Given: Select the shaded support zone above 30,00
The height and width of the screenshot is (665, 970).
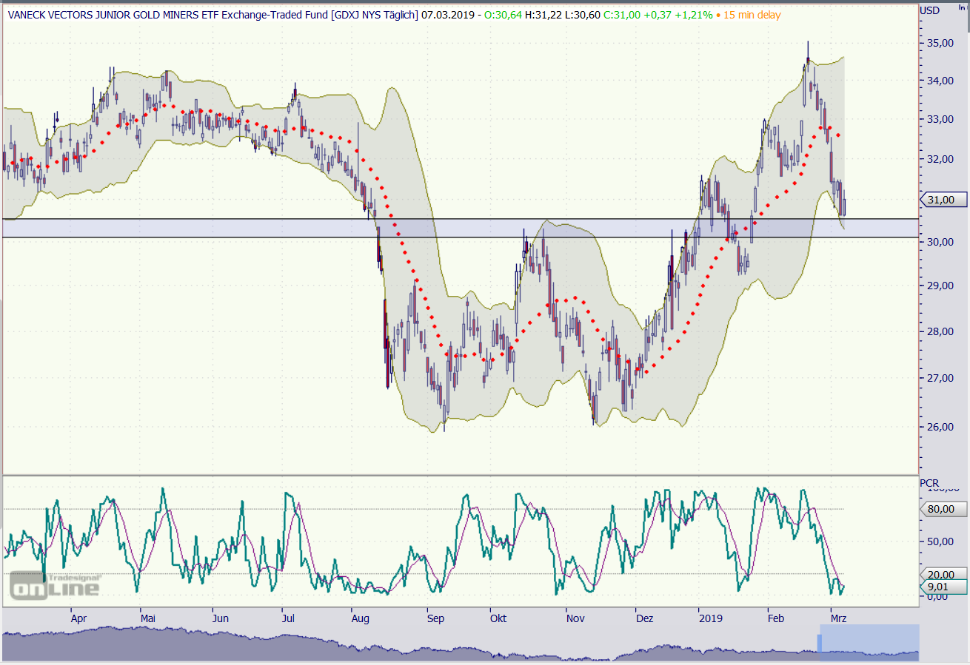Looking at the screenshot, I should pos(459,228).
